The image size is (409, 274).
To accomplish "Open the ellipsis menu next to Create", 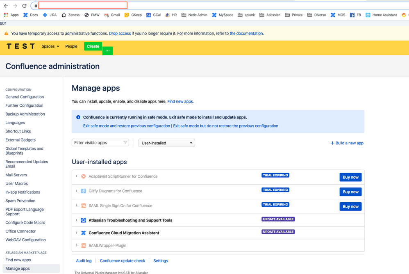I will (x=107, y=50).
